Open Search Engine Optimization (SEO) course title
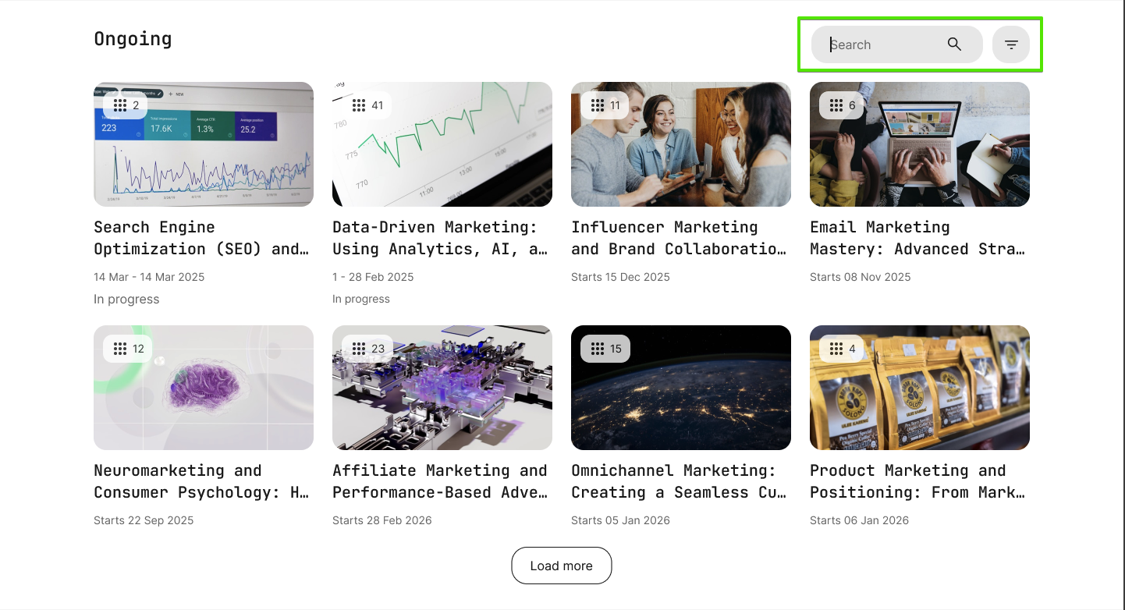Image resolution: width=1125 pixels, height=610 pixels. (202, 238)
